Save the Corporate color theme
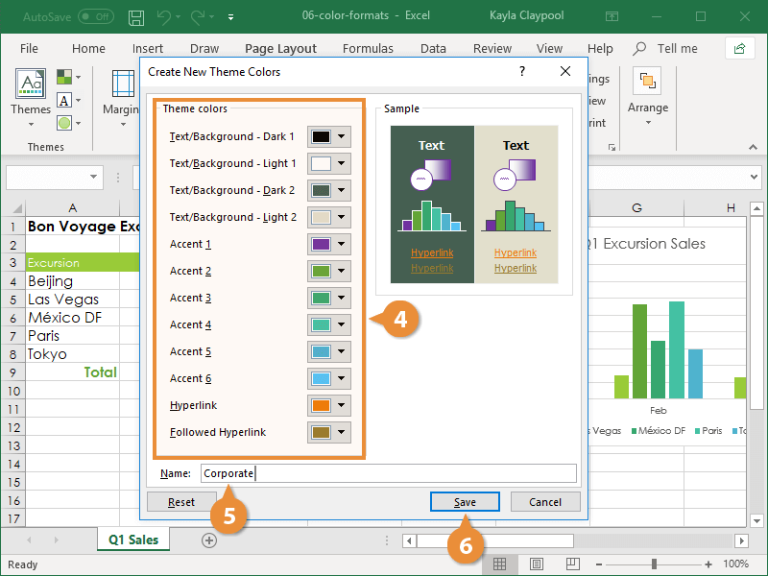Viewport: 768px width, 576px height. coord(465,501)
